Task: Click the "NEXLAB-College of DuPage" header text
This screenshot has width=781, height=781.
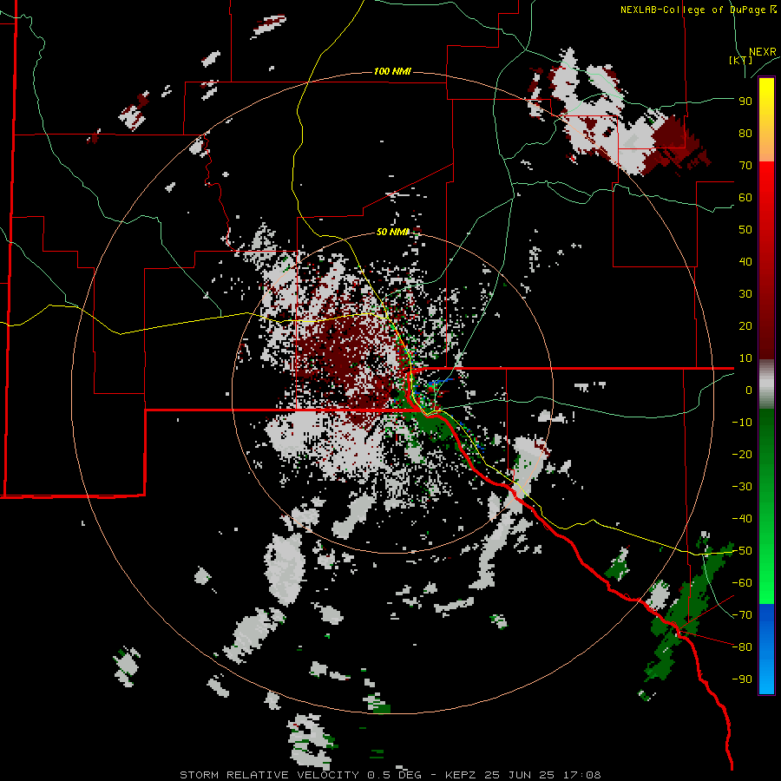Action: (694, 10)
